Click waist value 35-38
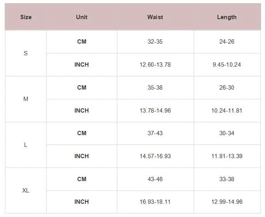Screen dimensions: 265x217 [155, 88]
